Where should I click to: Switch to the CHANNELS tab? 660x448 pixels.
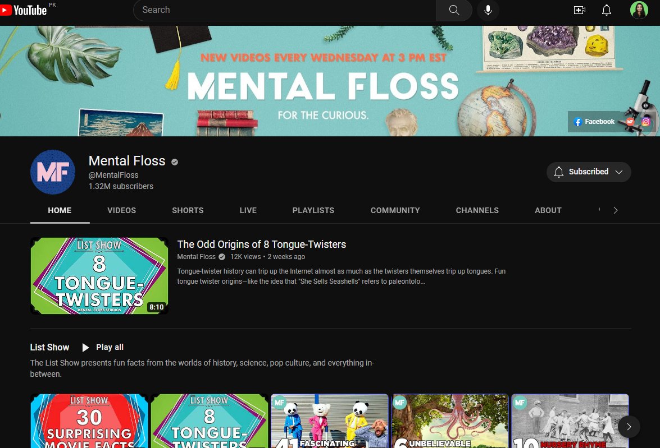coord(477,211)
